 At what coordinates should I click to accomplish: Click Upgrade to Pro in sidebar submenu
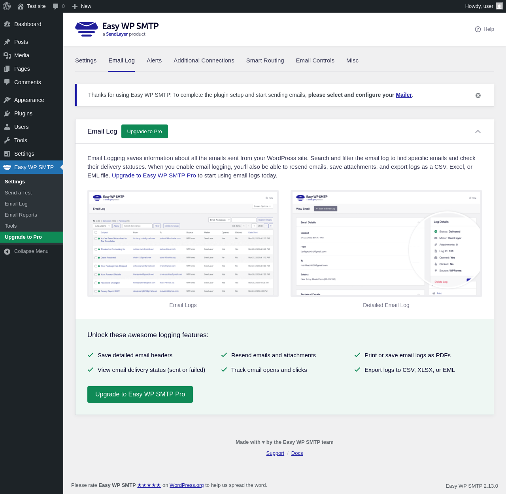tap(32, 237)
